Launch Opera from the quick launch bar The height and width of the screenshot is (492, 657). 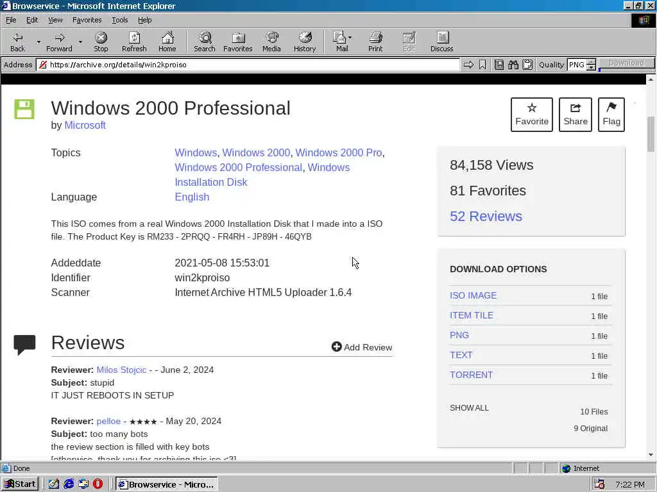pos(98,484)
